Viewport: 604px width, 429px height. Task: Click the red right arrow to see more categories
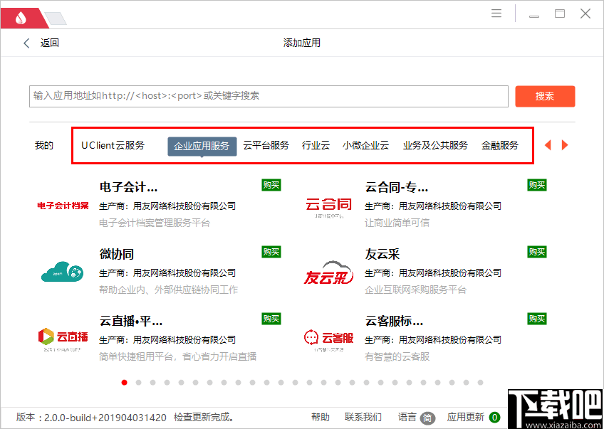point(565,144)
